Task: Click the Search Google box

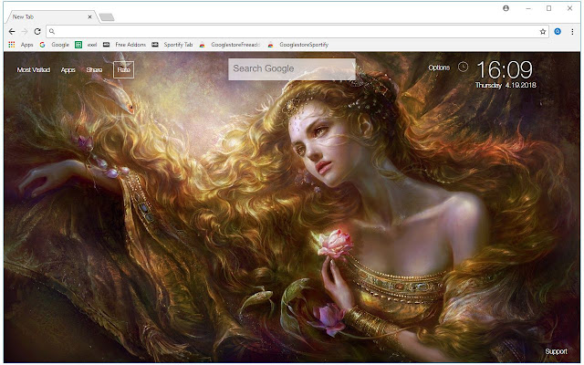Action: (292, 69)
